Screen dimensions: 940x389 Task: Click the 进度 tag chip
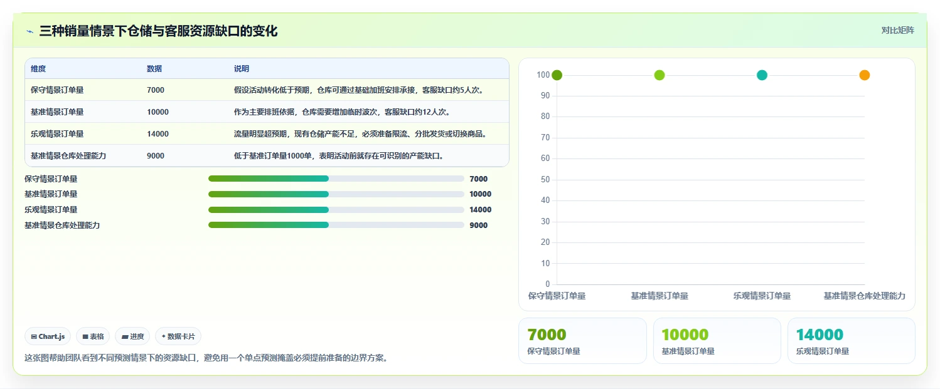click(132, 336)
